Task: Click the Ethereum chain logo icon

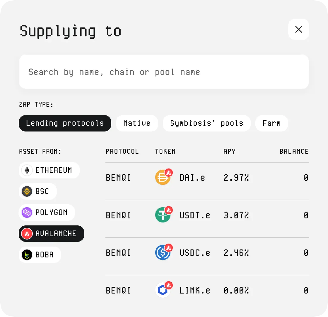Action: (27, 170)
